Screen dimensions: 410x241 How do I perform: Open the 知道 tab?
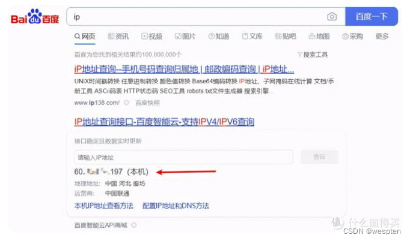(x=219, y=36)
